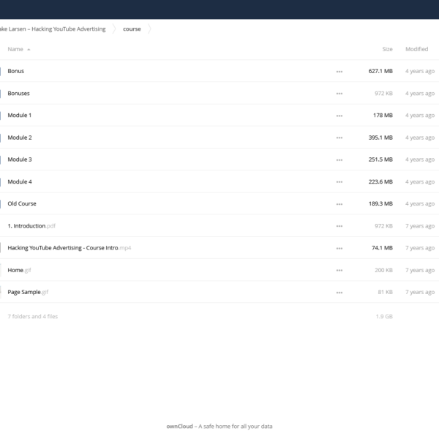This screenshot has height=439, width=439.
Task: Open the 1. Introduction.pdf file
Action: (31, 226)
